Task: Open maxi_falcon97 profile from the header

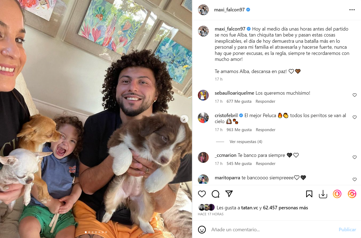Action: coord(229,10)
